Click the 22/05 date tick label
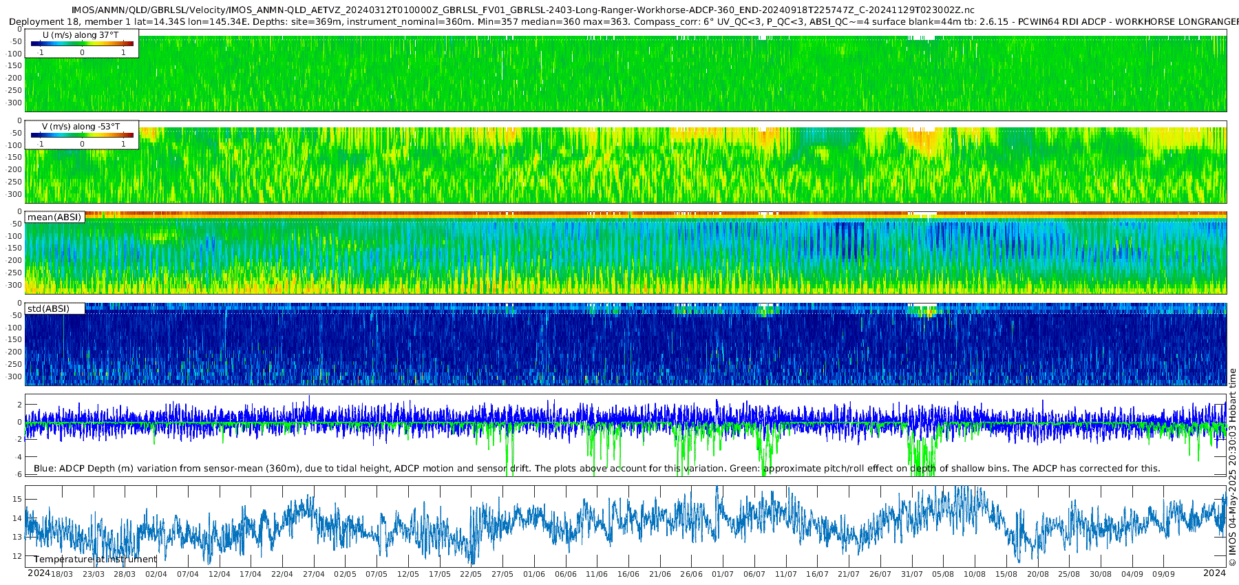This screenshot has width=1239, height=585. click(x=471, y=574)
